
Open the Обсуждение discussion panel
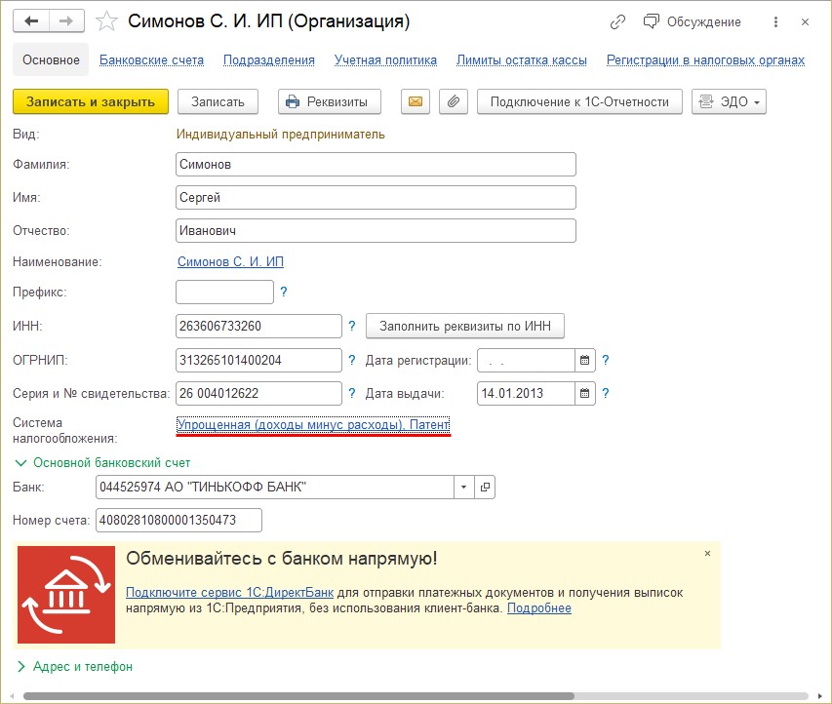[x=692, y=21]
